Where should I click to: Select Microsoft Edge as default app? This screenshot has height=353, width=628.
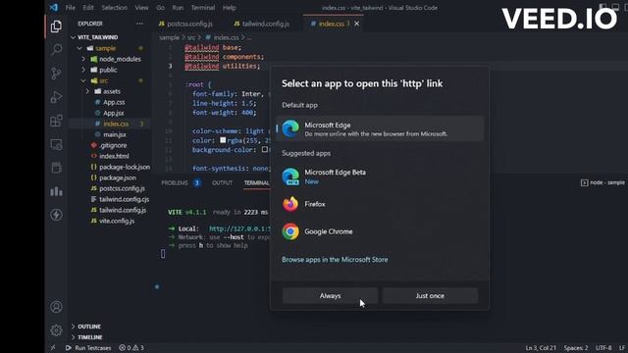click(x=380, y=128)
